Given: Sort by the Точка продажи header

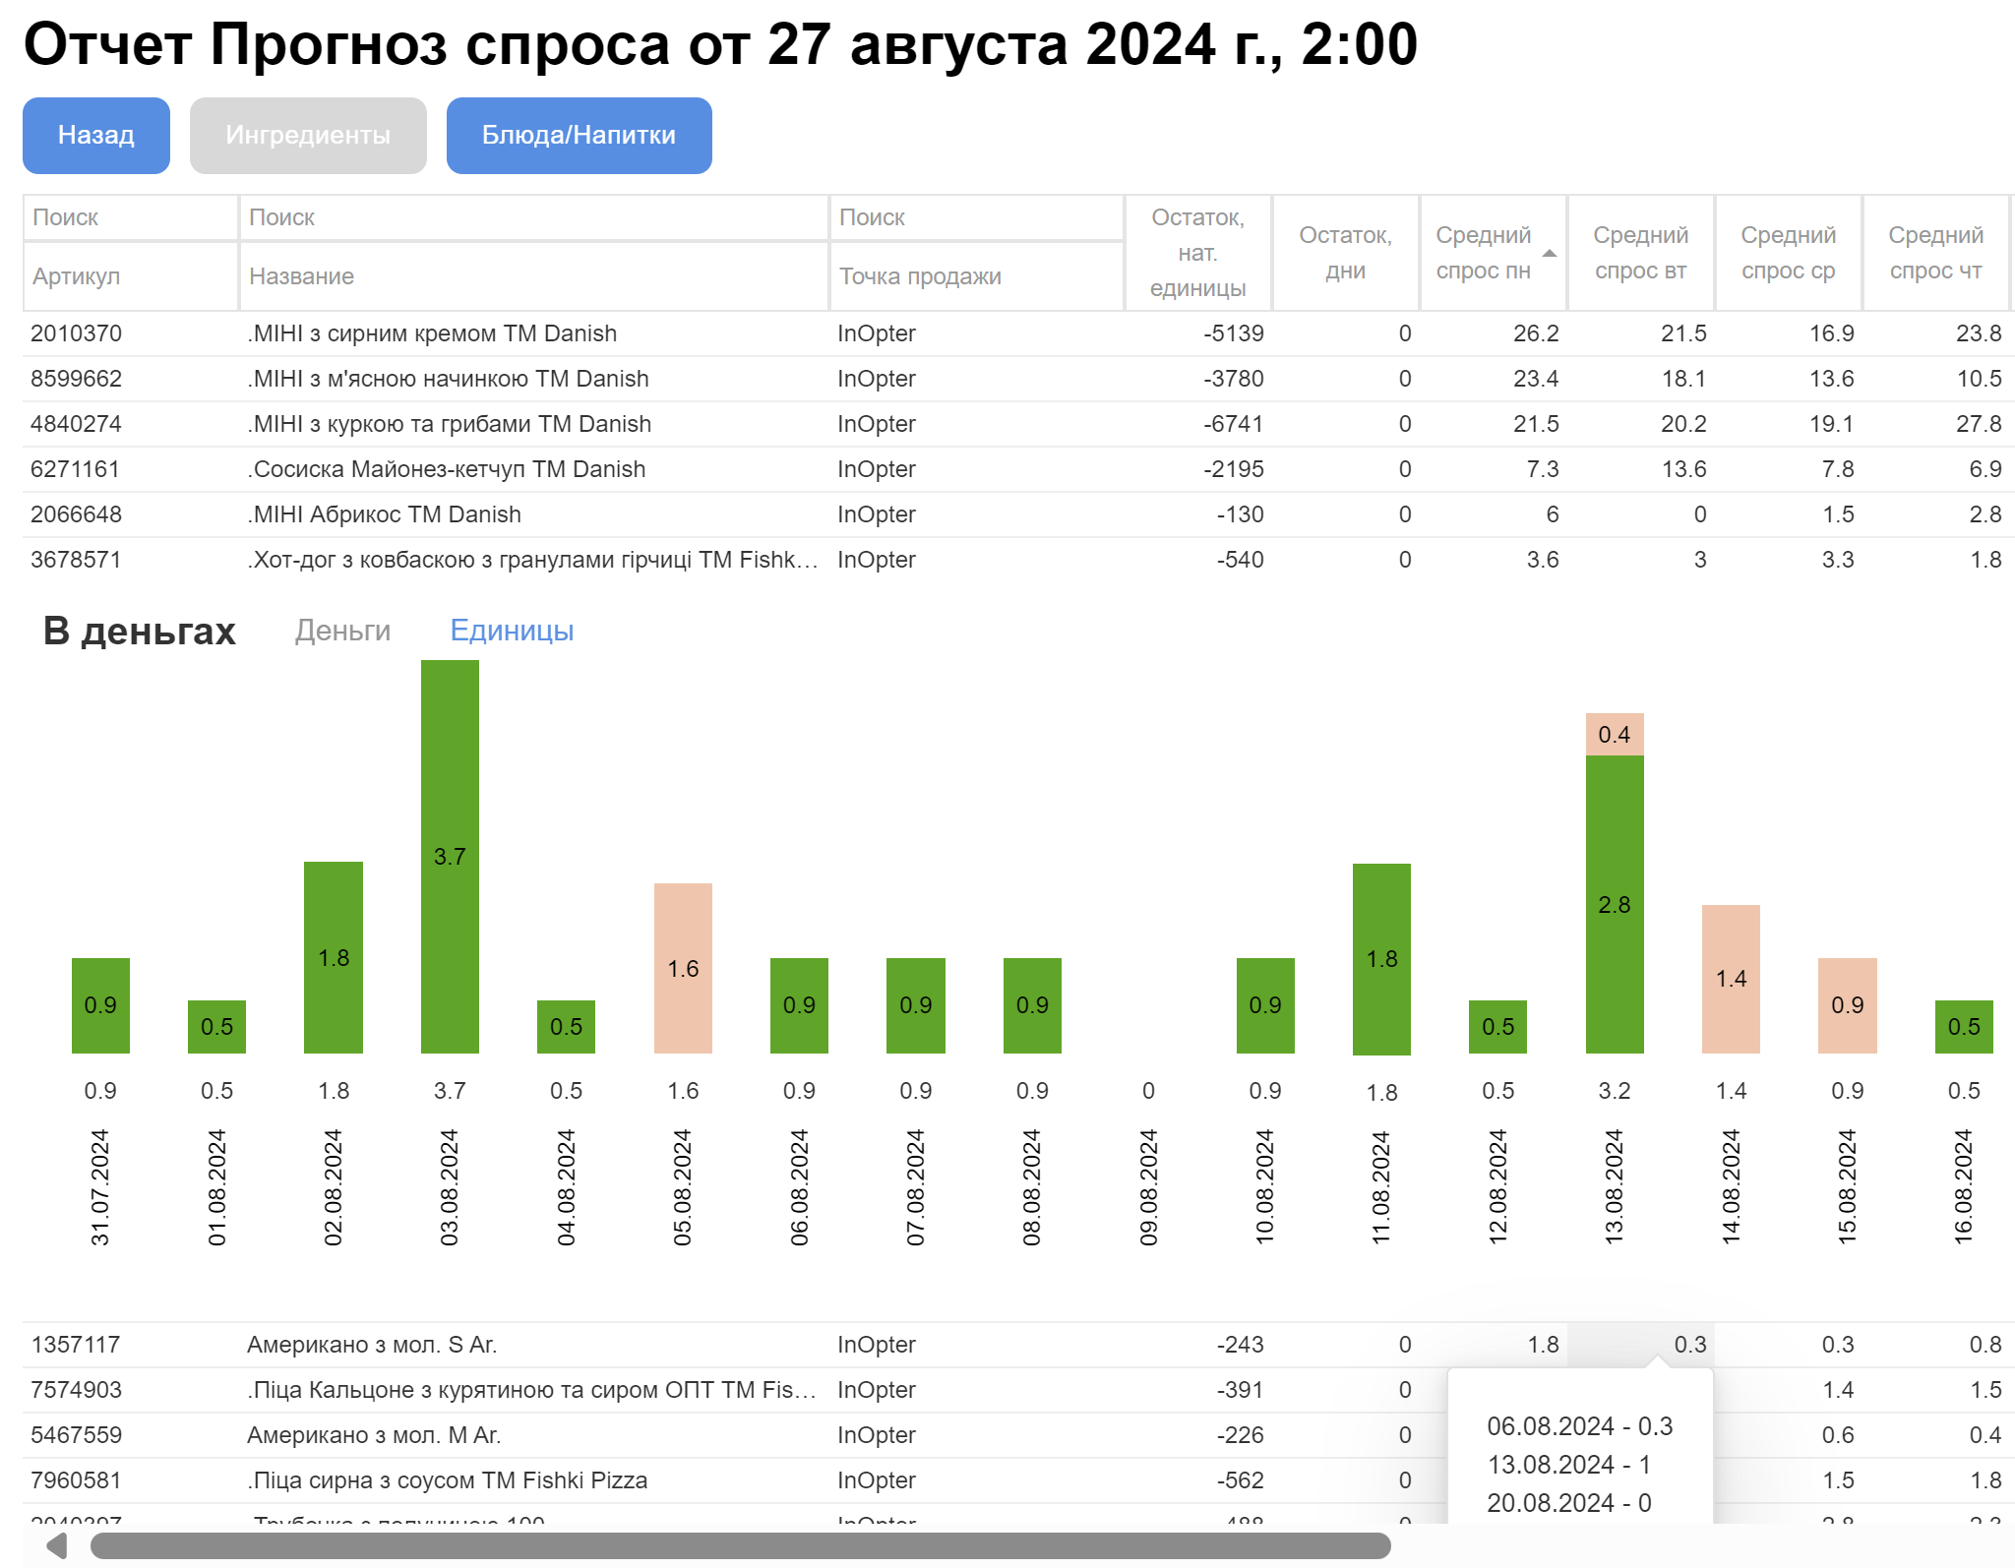Looking at the screenshot, I should click(x=977, y=276).
